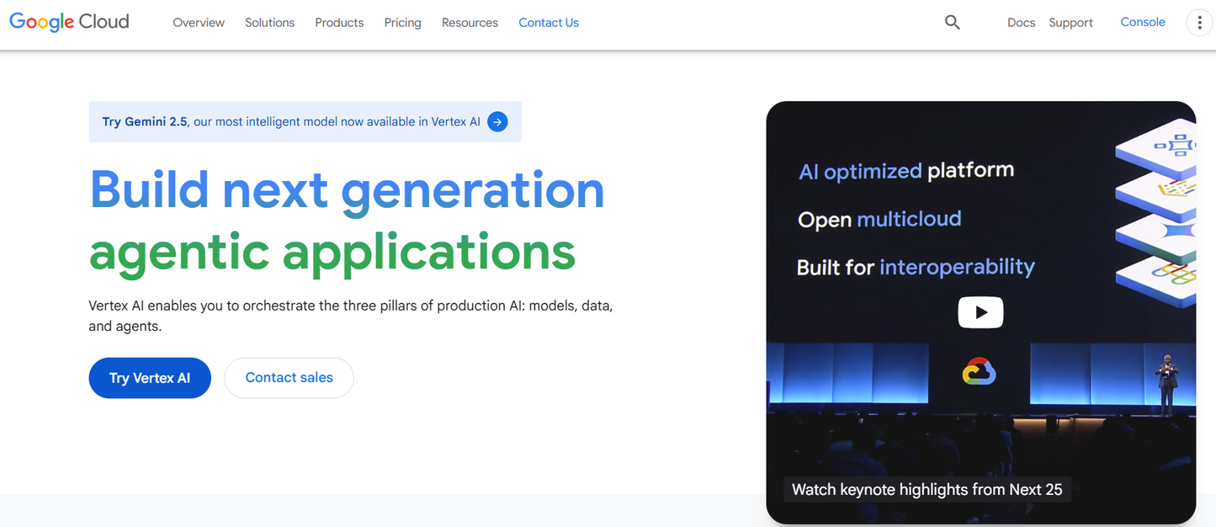
Task: Go to the Pricing page
Action: pyautogui.click(x=403, y=23)
